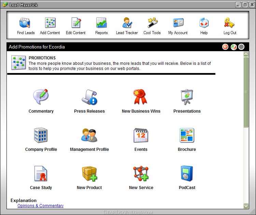Click the Help toolbar label
The width and height of the screenshot is (256, 215).
click(204, 33)
